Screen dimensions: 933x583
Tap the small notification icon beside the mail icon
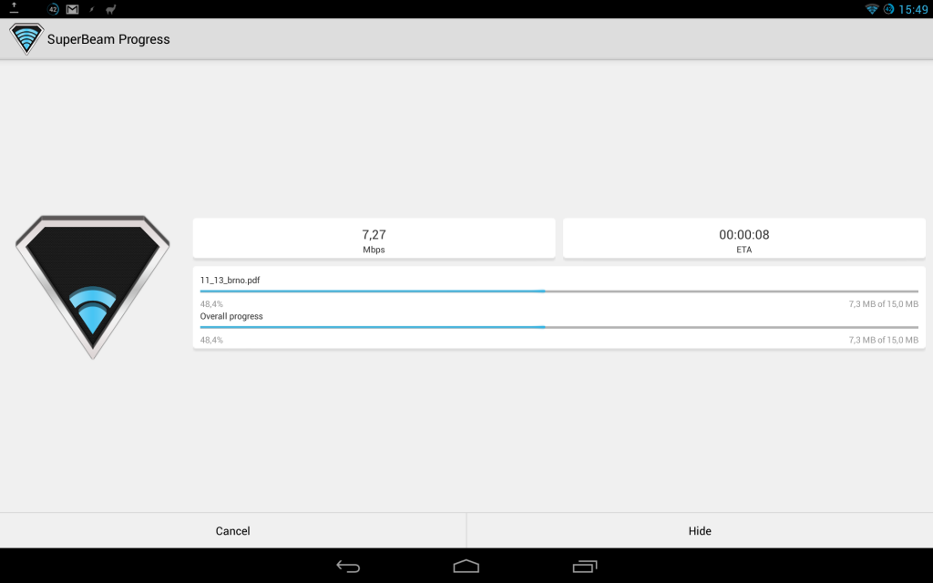tap(92, 9)
